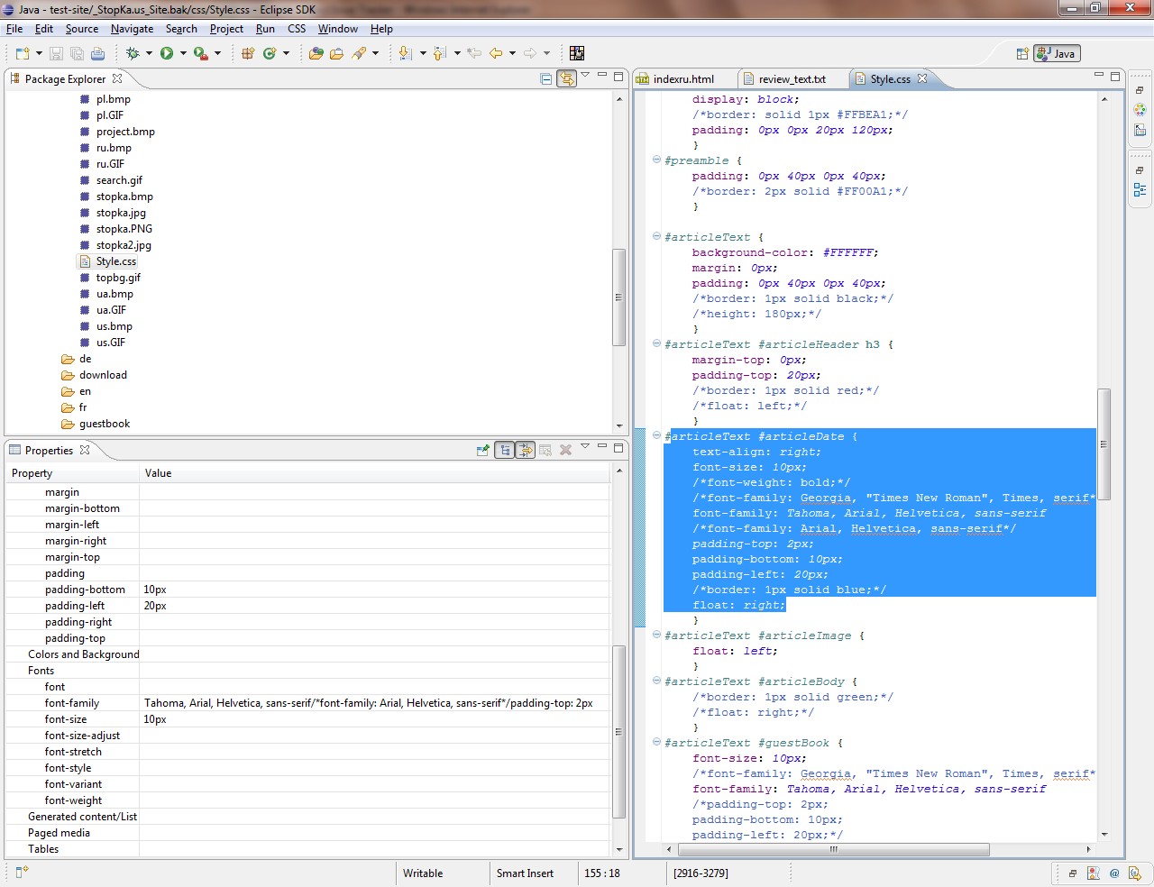The width and height of the screenshot is (1154, 887).
Task: Collapse the #articleText #articleDate rule fold
Action: 656,436
